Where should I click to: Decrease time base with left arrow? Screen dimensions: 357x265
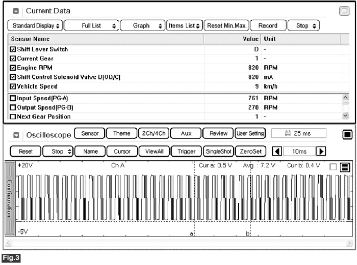[277, 151]
